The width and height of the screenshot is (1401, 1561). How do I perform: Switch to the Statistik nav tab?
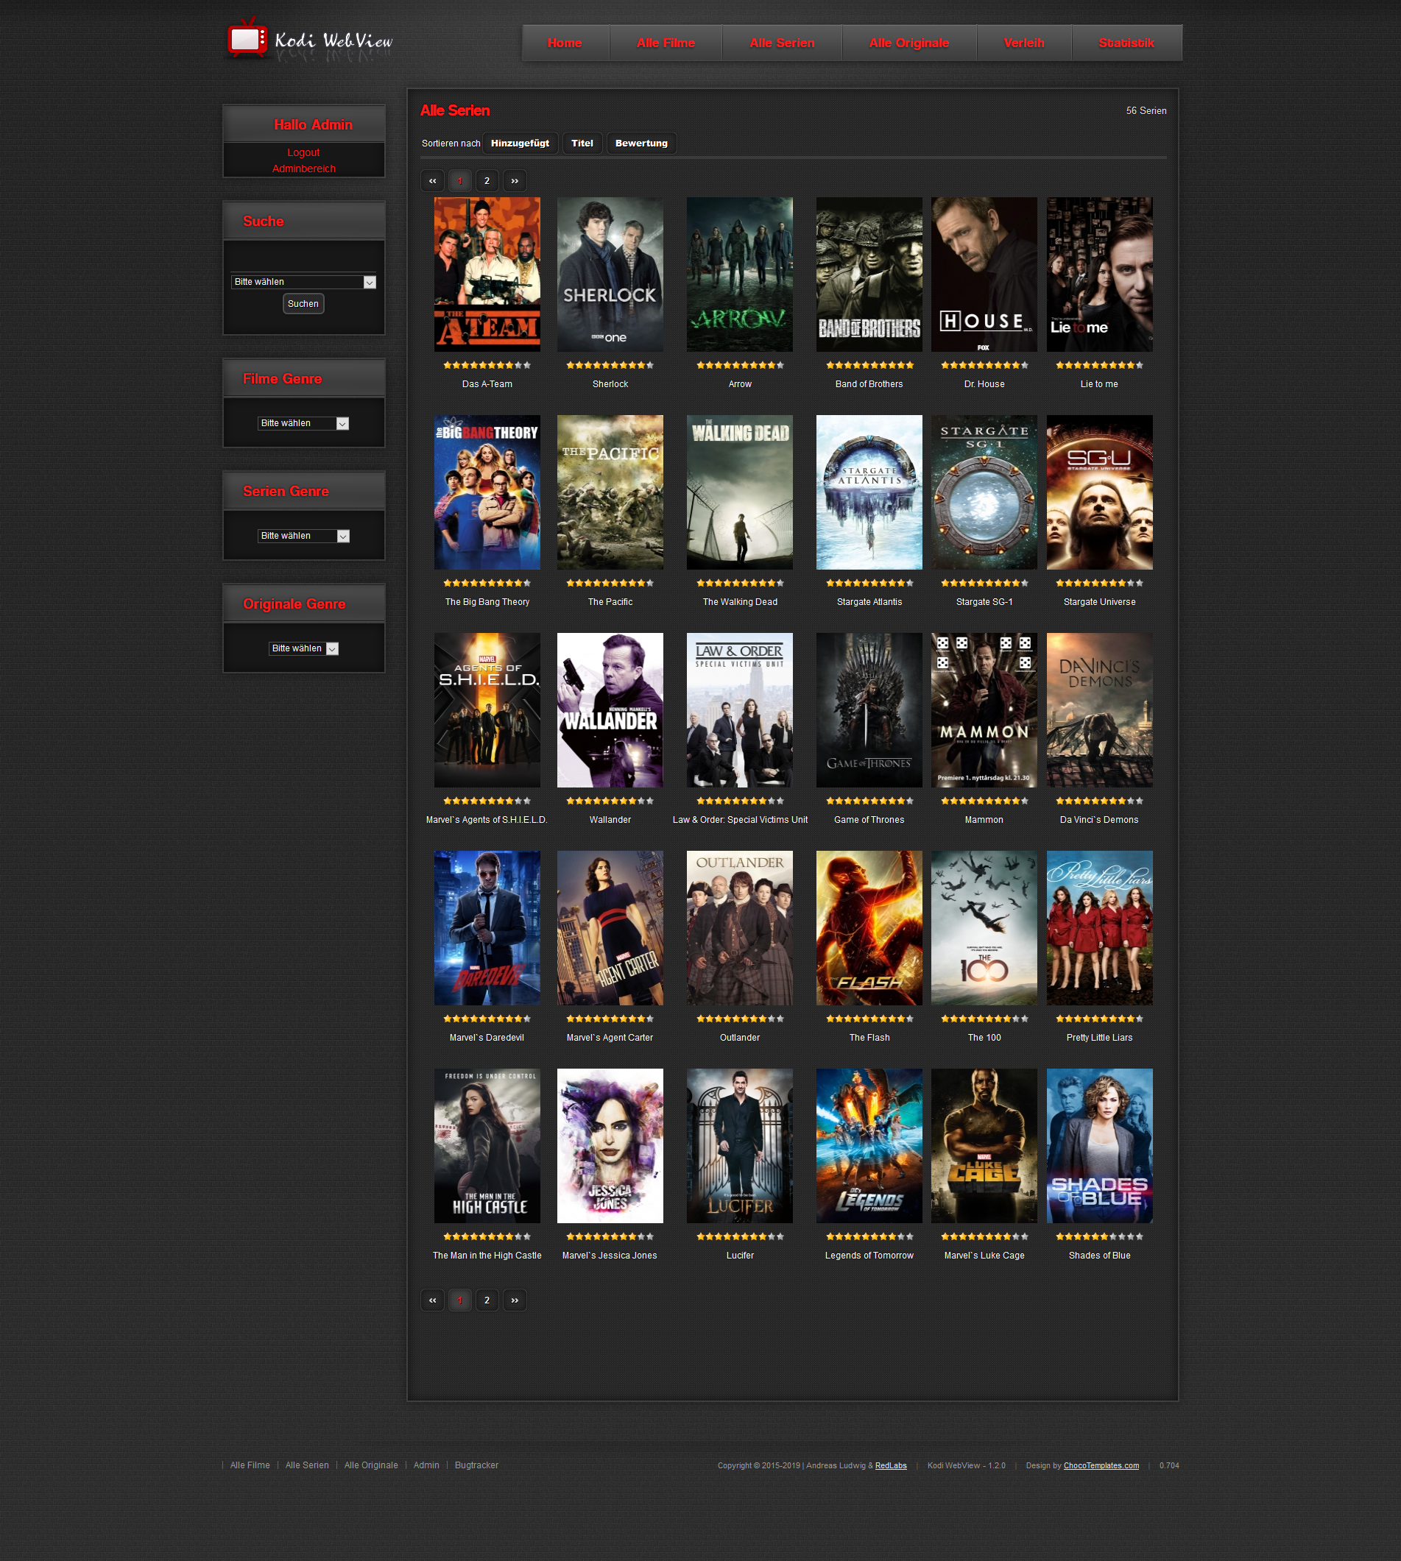click(1126, 43)
